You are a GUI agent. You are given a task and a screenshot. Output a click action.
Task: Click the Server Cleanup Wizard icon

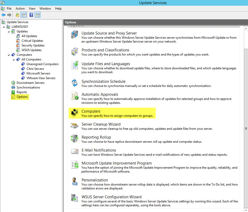point(75,126)
